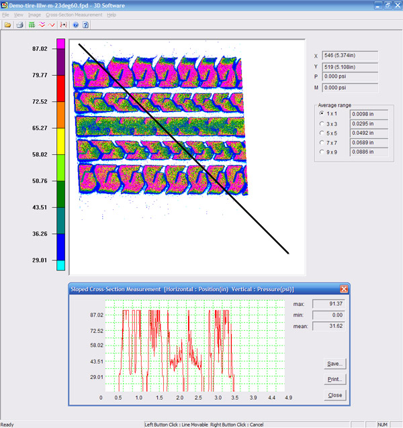Click the dark green swatch in legend
The width and height of the screenshot is (403, 428).
tap(60, 194)
